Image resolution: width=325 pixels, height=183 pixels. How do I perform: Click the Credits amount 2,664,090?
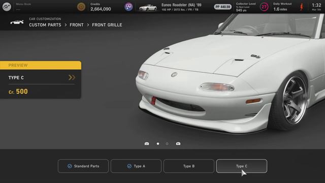point(101,9)
